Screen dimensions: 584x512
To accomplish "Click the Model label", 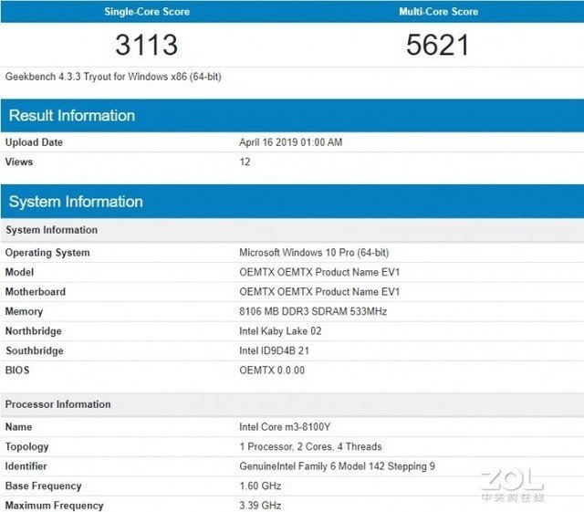I will click(19, 272).
